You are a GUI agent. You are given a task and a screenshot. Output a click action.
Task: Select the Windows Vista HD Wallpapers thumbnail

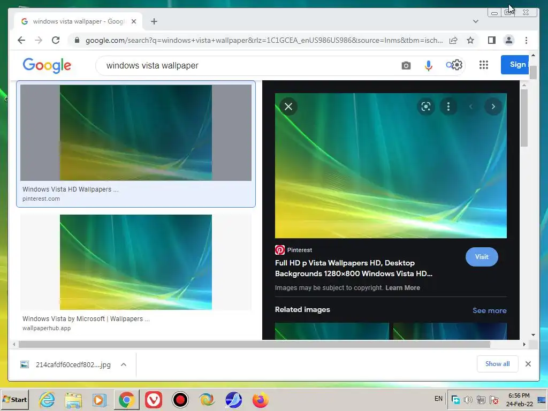(x=135, y=133)
